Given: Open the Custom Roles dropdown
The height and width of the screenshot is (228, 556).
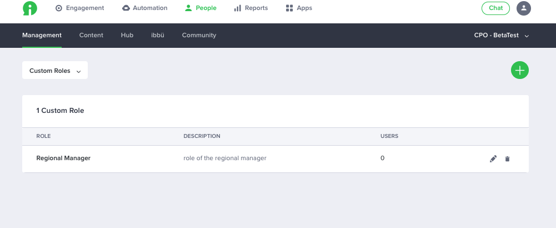Looking at the screenshot, I should [x=55, y=70].
